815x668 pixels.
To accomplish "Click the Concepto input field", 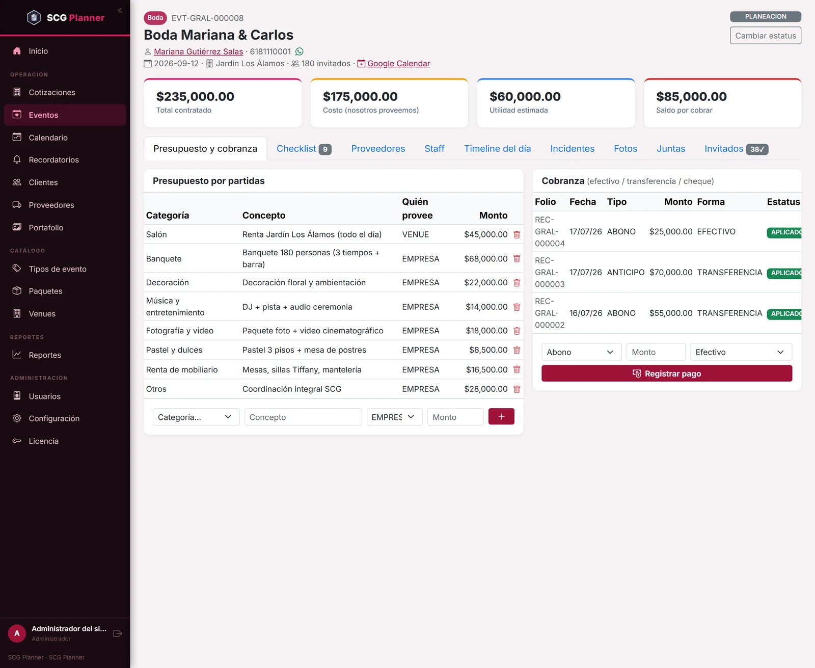I will (303, 417).
